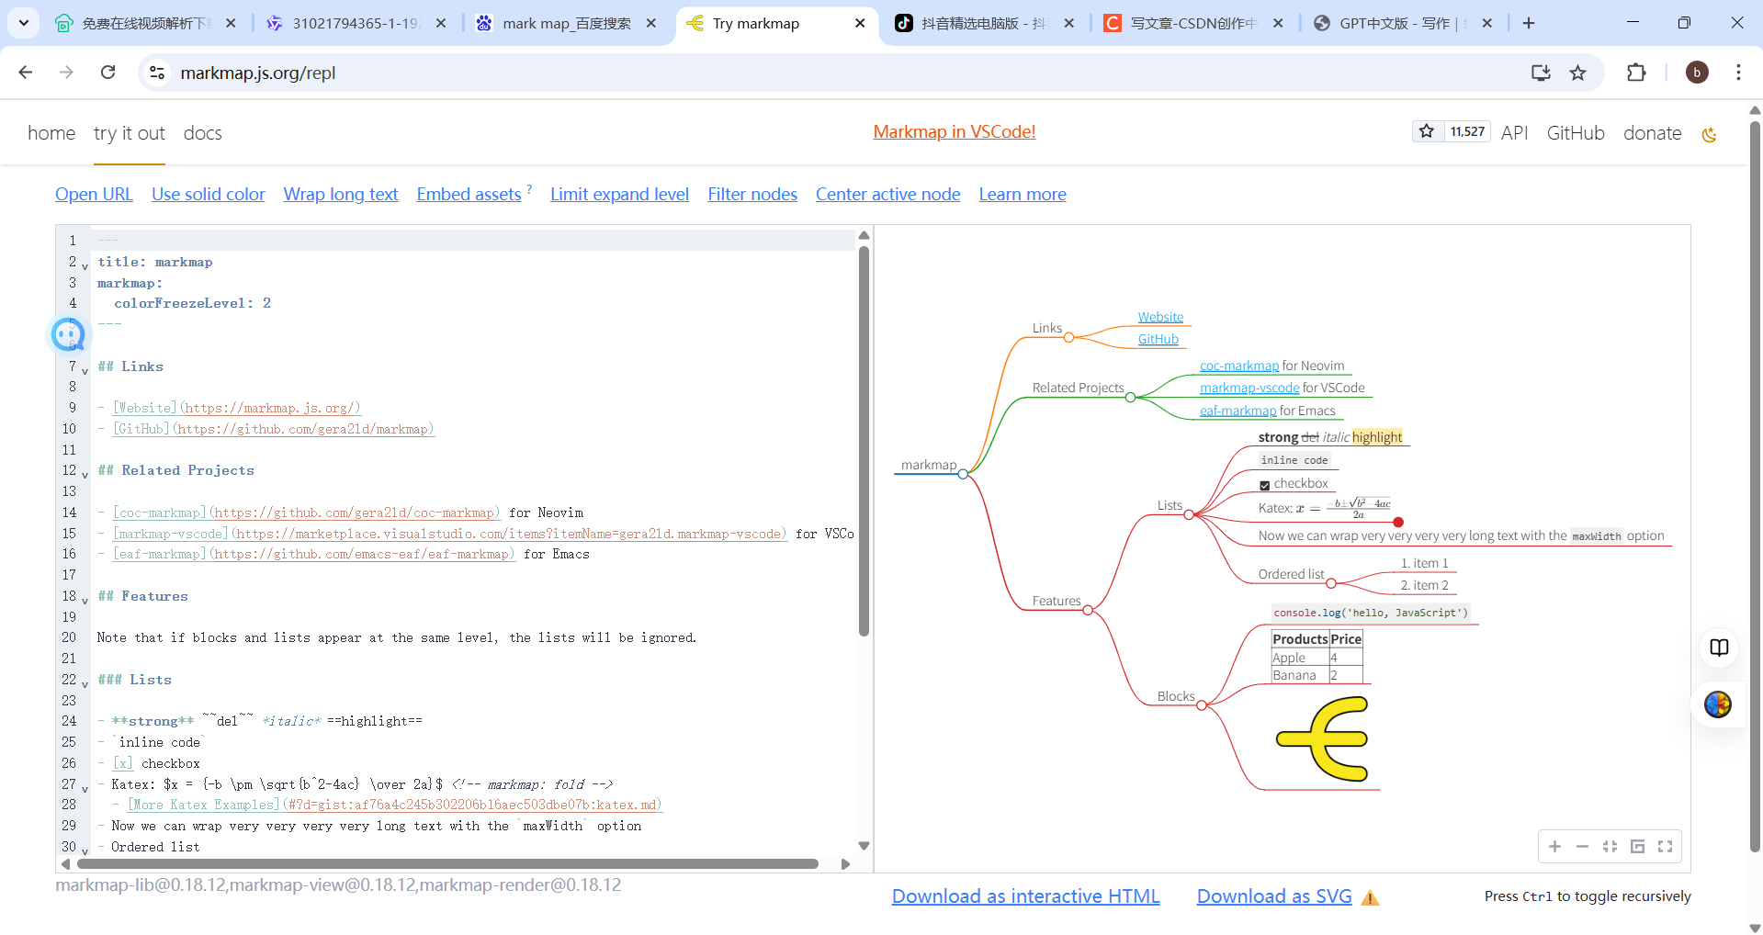
Task: Fold the Links section at editor line 7
Action: click(x=85, y=371)
